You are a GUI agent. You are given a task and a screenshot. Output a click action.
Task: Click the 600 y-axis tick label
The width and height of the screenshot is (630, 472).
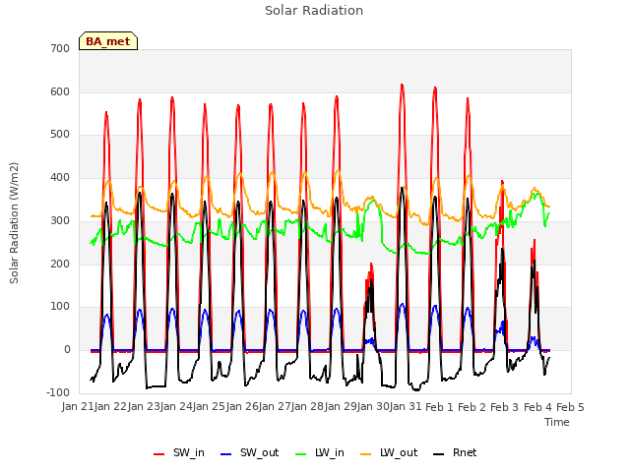pos(60,91)
